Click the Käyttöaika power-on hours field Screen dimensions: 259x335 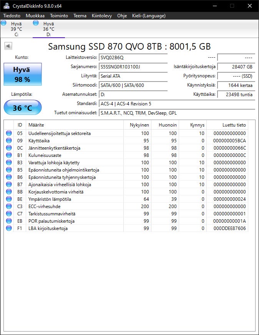(x=236, y=94)
